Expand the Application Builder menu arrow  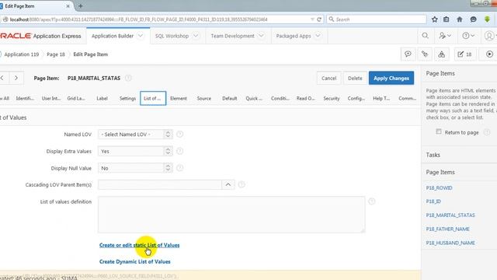(x=140, y=36)
